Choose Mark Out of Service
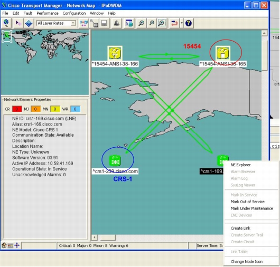This screenshot has height=267, width=280. point(247,202)
